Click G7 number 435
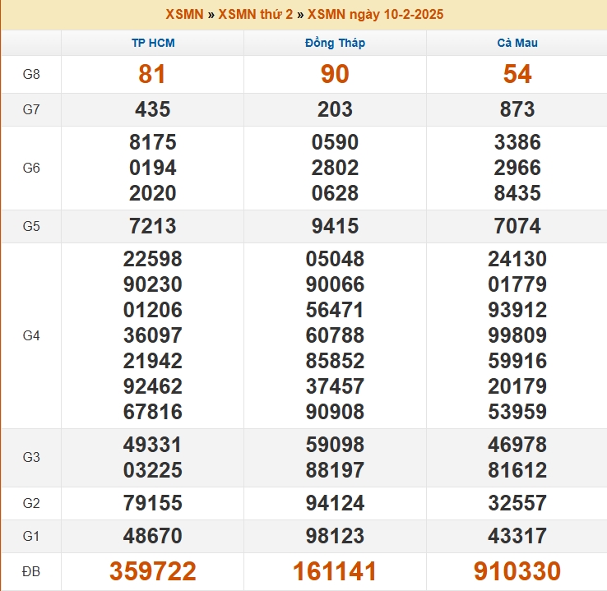 point(152,109)
